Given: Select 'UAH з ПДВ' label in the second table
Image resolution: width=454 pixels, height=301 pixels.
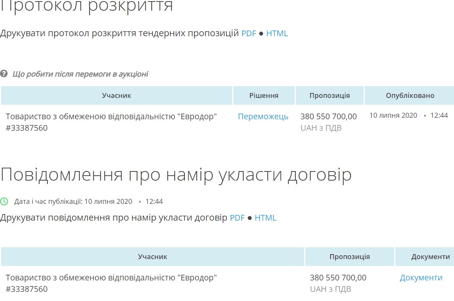Looking at the screenshot, I should (330, 289).
